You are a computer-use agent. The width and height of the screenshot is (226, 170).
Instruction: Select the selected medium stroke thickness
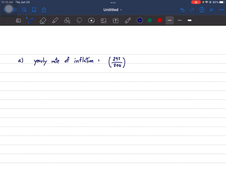[169, 20]
